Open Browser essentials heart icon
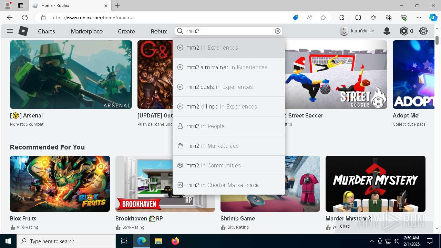The height and width of the screenshot is (248, 441). click(404, 18)
